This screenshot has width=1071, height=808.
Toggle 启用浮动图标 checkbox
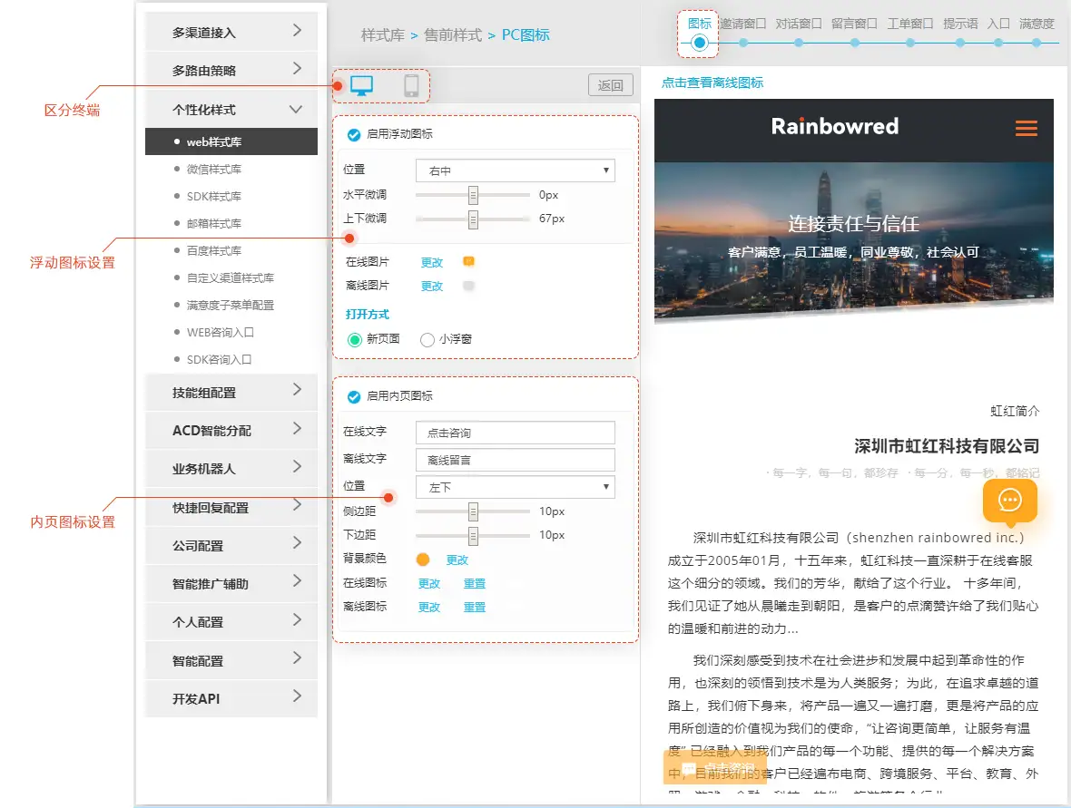coord(354,134)
